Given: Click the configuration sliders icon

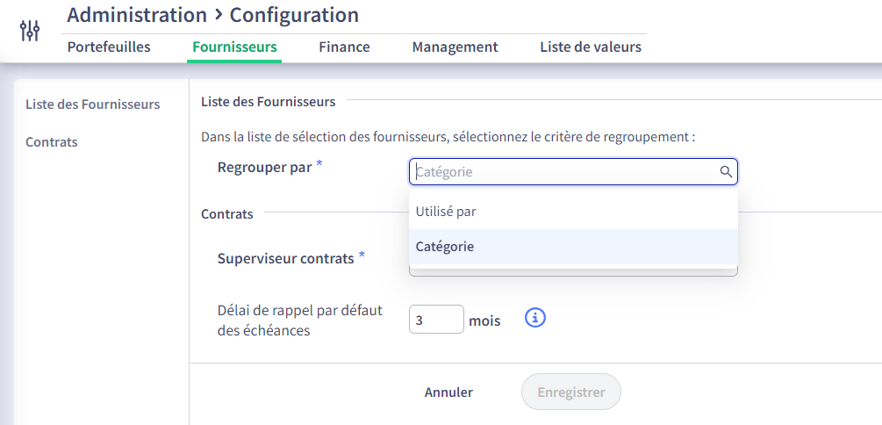Looking at the screenshot, I should click(x=30, y=31).
